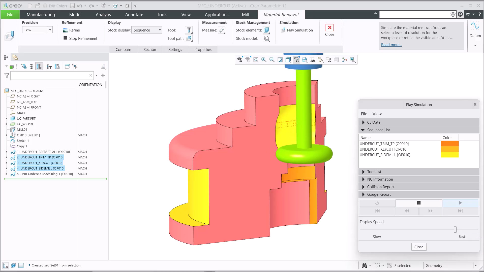Click the play forward button in simulation
The image size is (484, 272).
pos(460,203)
